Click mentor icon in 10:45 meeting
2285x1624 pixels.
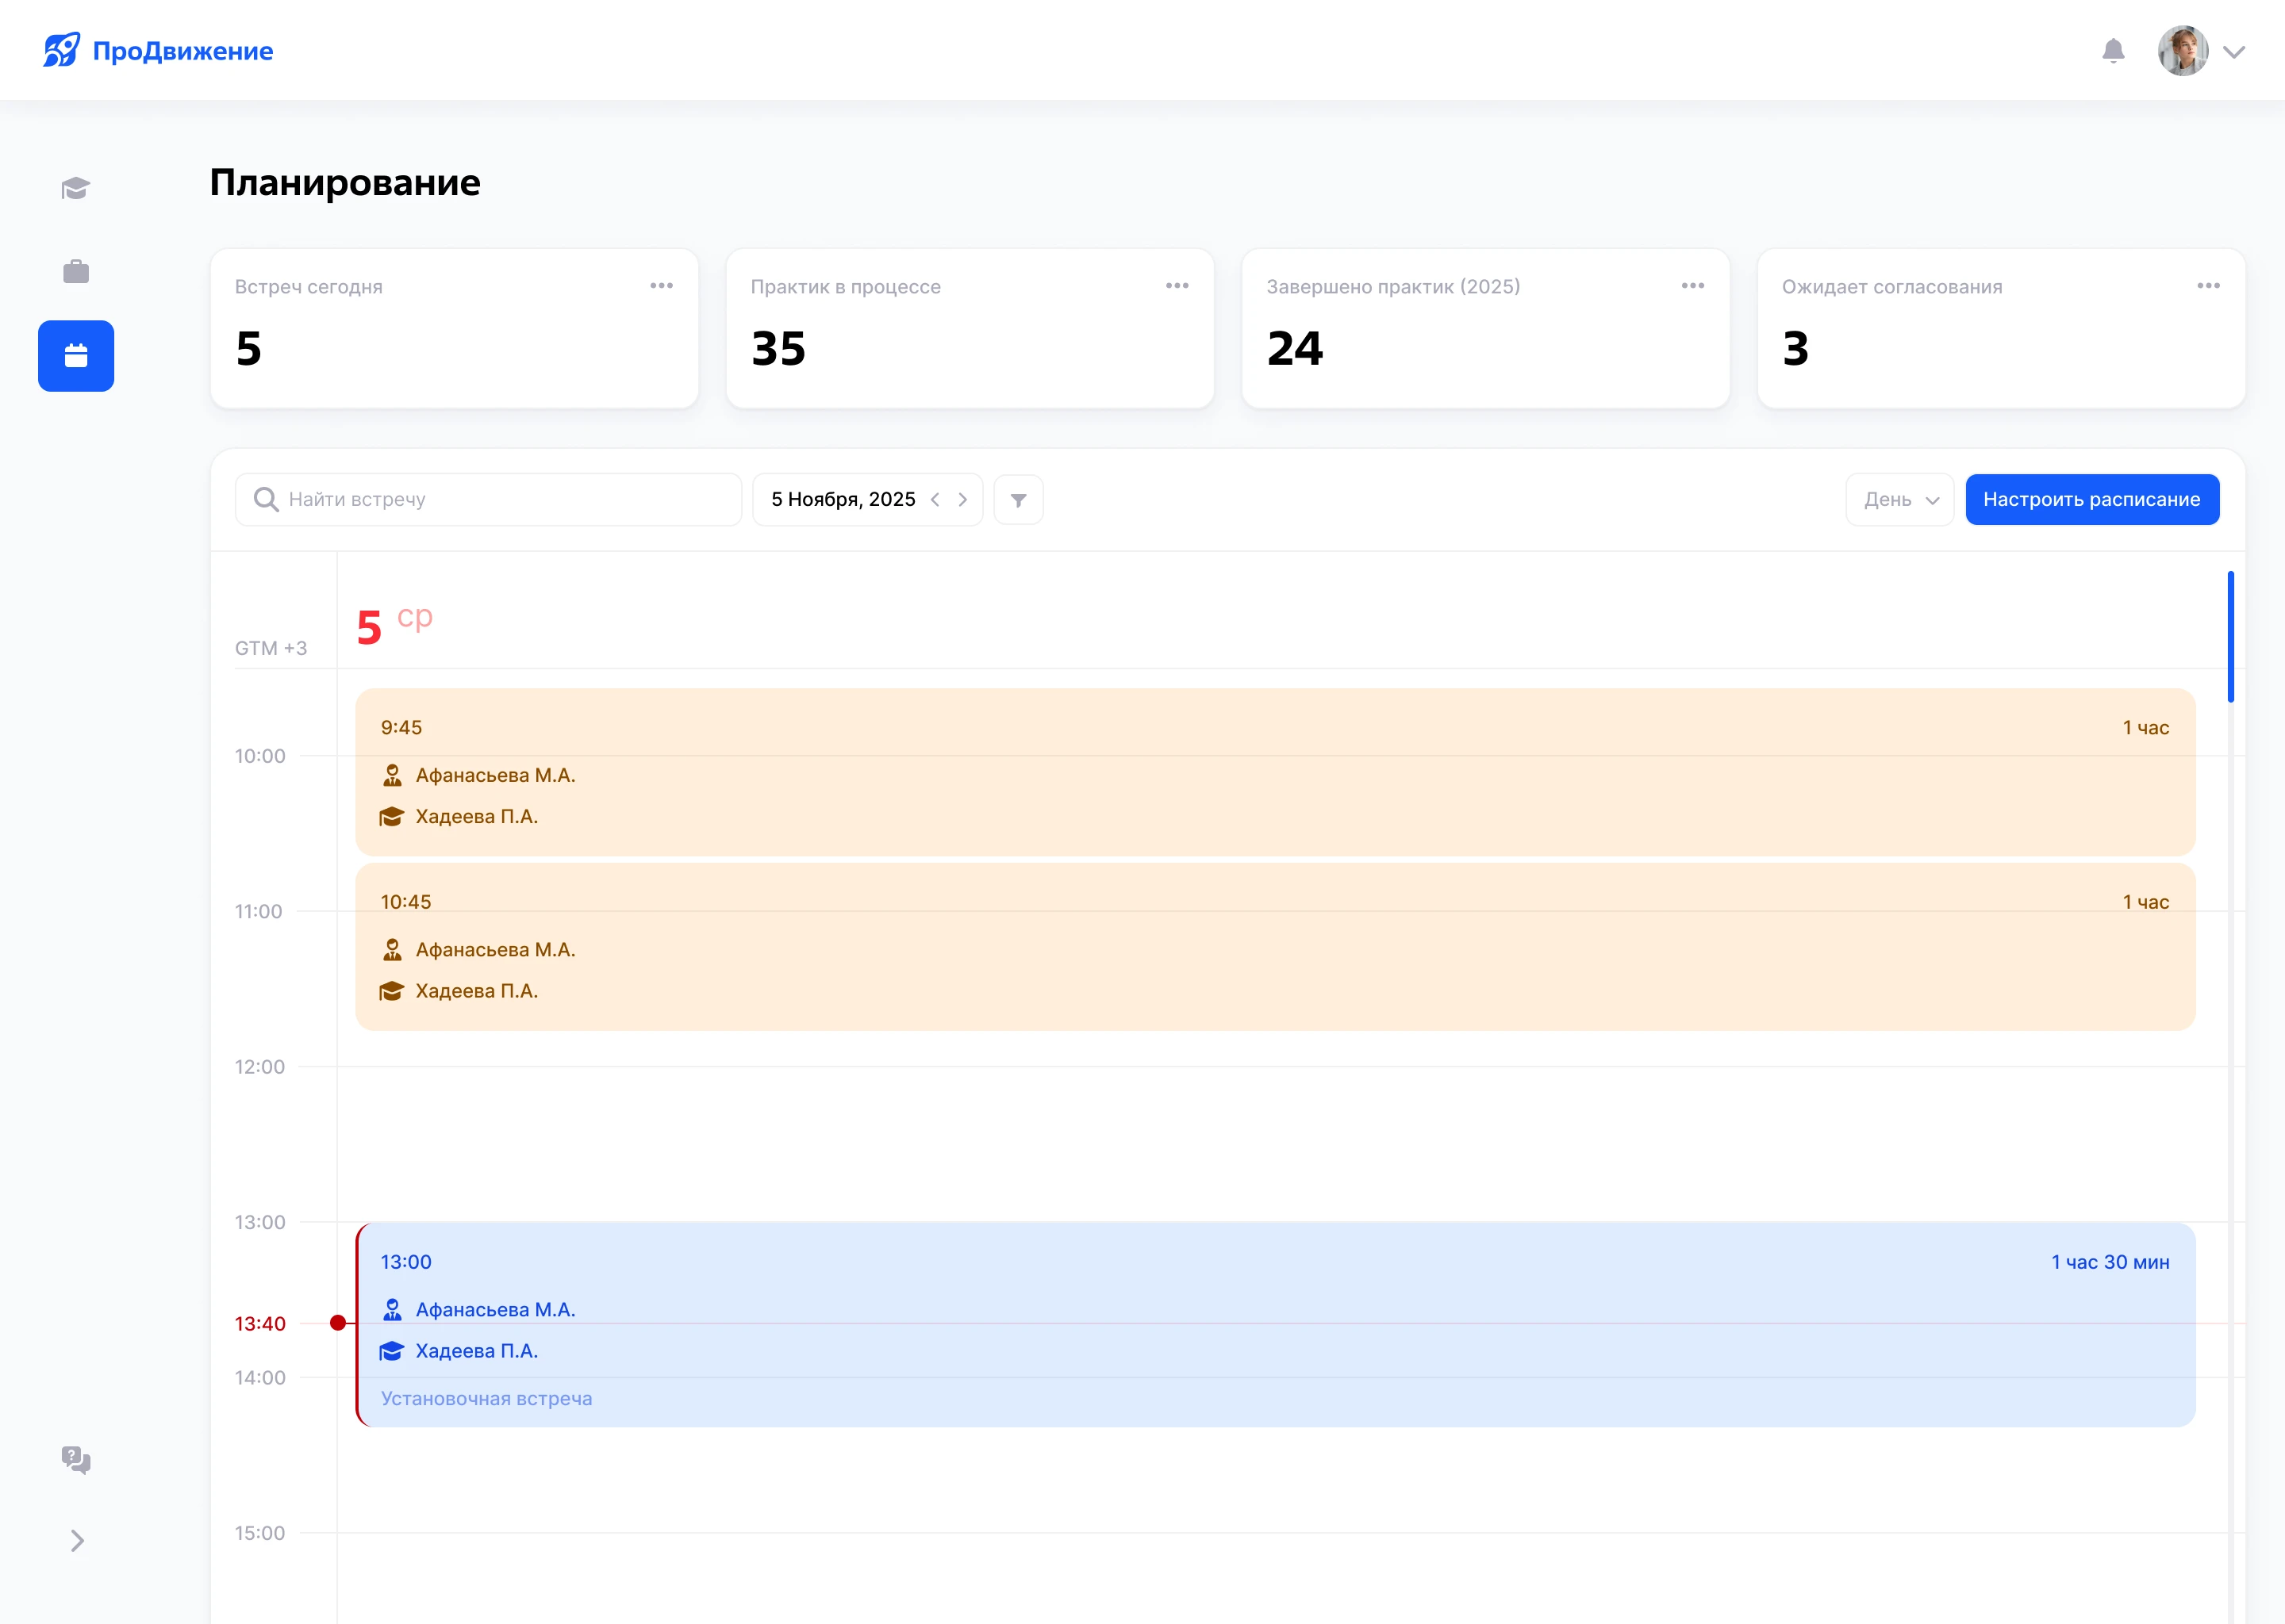point(392,950)
